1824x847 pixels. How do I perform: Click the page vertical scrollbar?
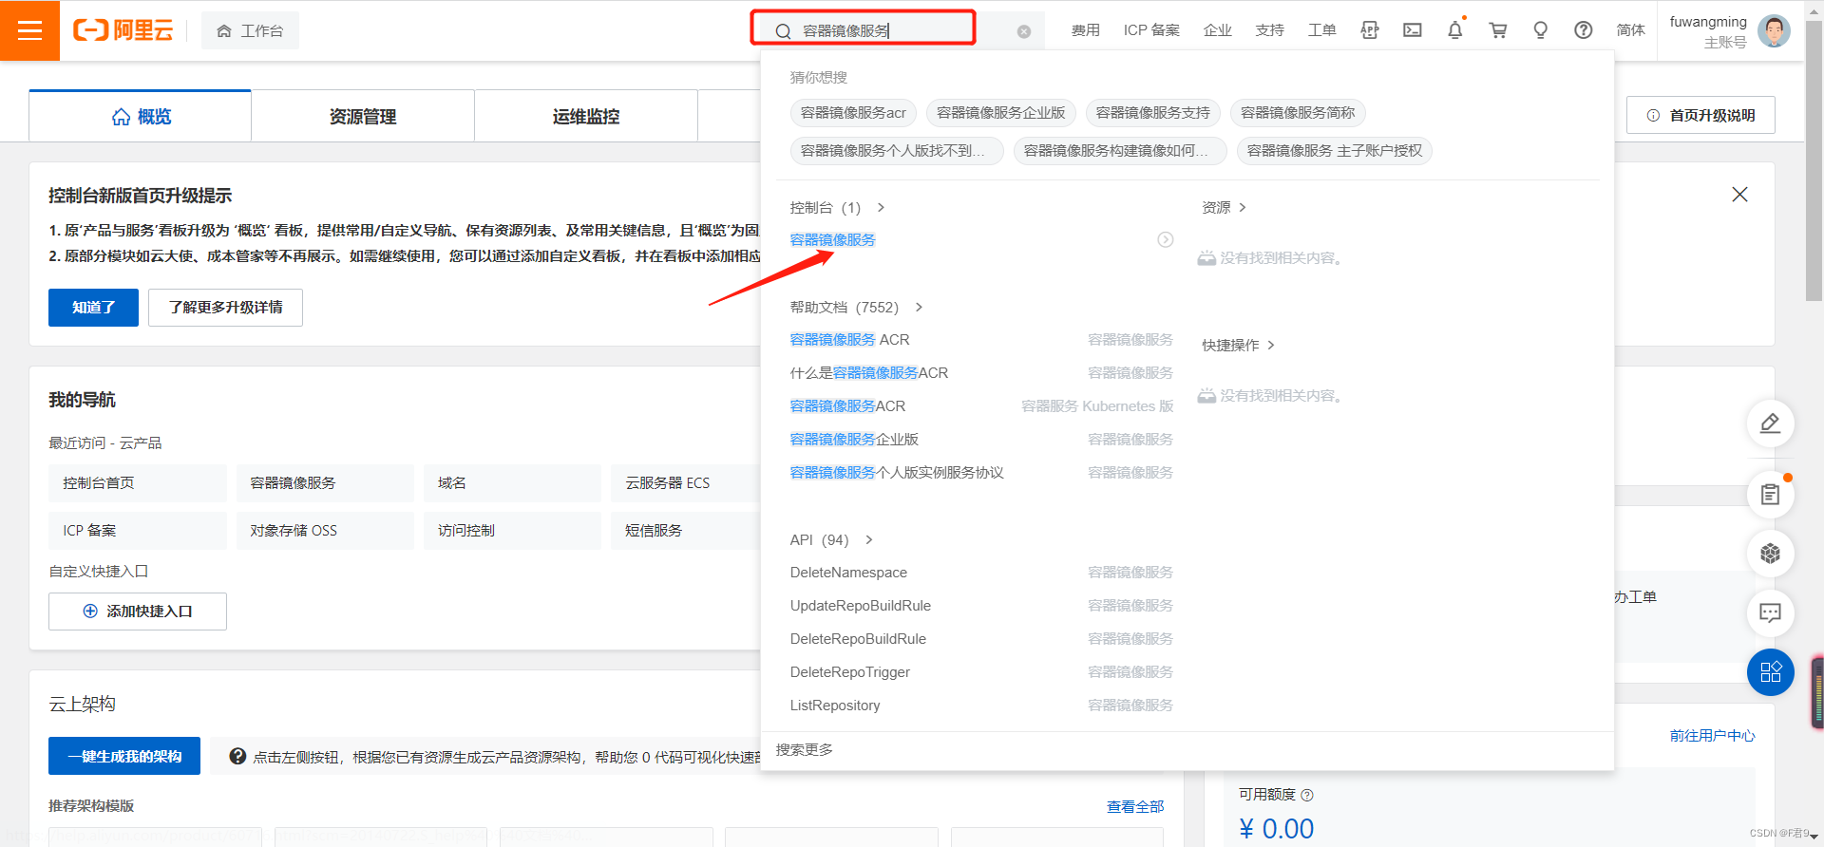(1814, 160)
